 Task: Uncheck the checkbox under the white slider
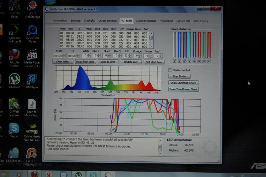175,61
